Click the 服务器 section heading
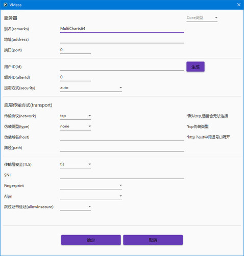 tap(11, 18)
